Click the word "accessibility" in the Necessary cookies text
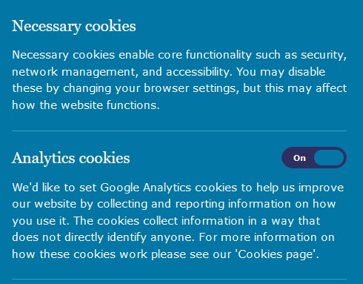This screenshot has height=284, width=363. (x=198, y=72)
